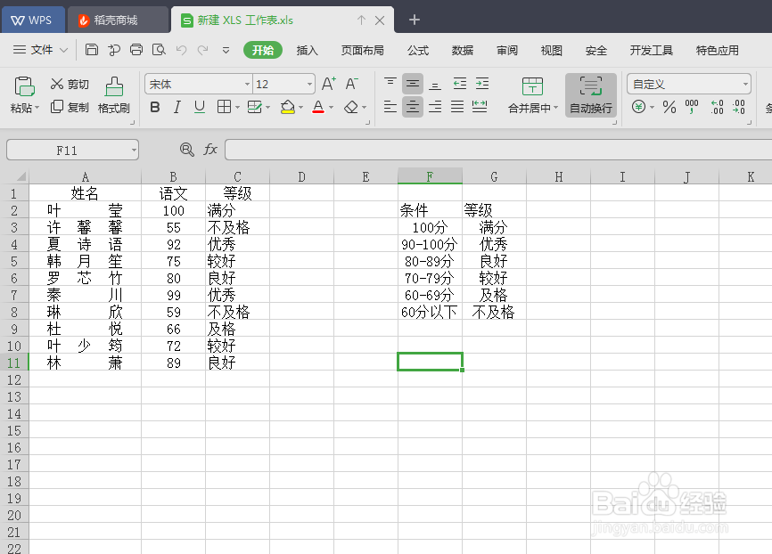Open the number format 自定义 dropdown
This screenshot has height=554, width=772.
coord(745,84)
